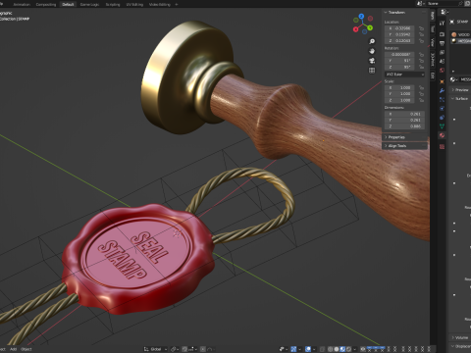471x353 pixels.
Task: Open the World properties tab icon
Action: pyautogui.click(x=442, y=71)
